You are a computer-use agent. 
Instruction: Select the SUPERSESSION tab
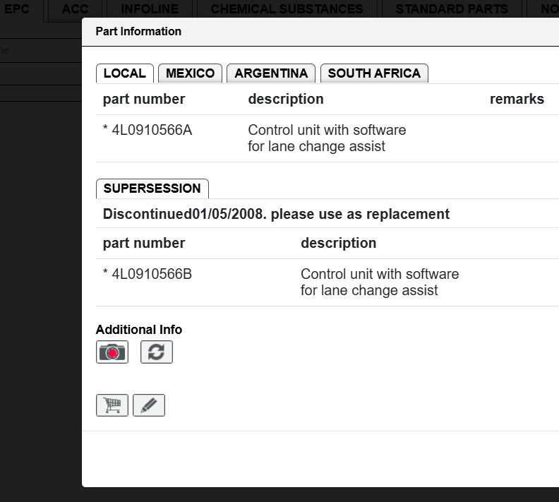[152, 189]
